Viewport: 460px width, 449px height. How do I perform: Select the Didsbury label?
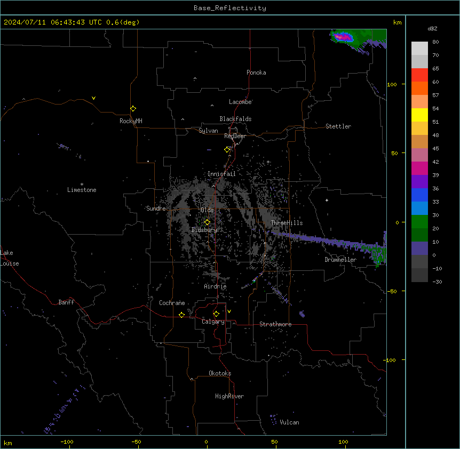pos(204,230)
